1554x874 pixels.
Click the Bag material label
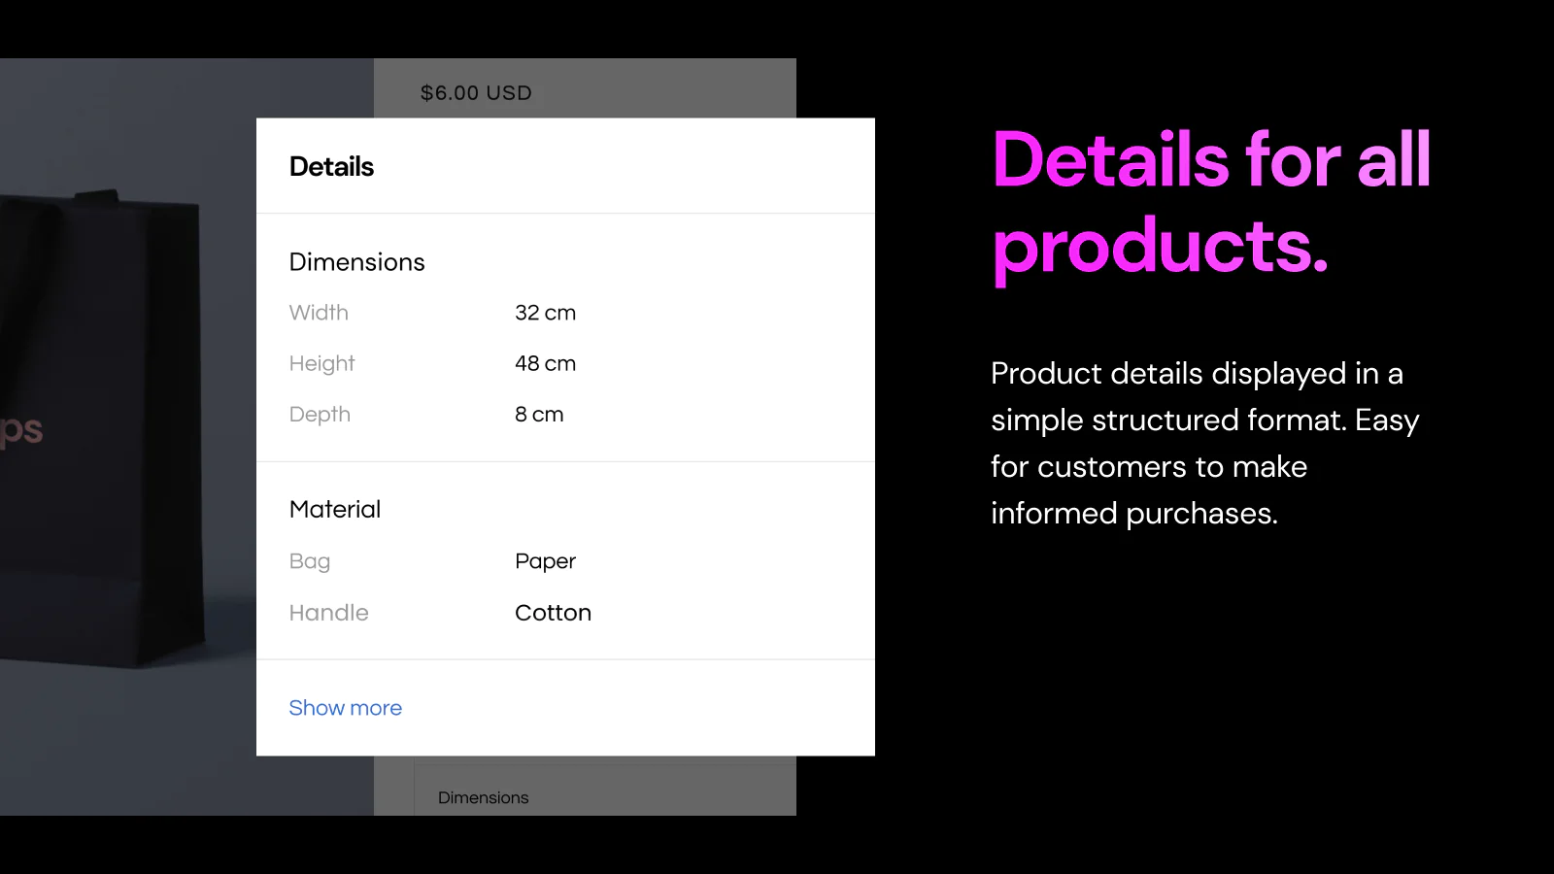310,561
